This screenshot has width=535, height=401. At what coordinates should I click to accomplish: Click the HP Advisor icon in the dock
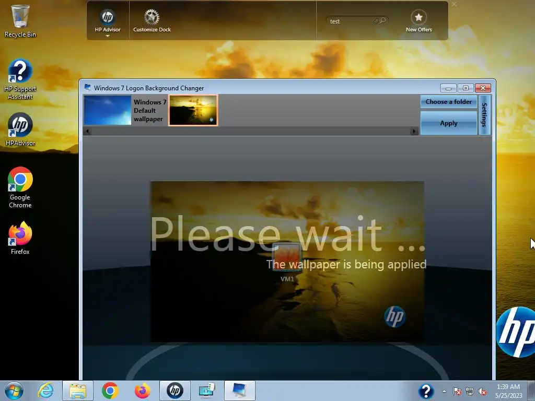(108, 17)
